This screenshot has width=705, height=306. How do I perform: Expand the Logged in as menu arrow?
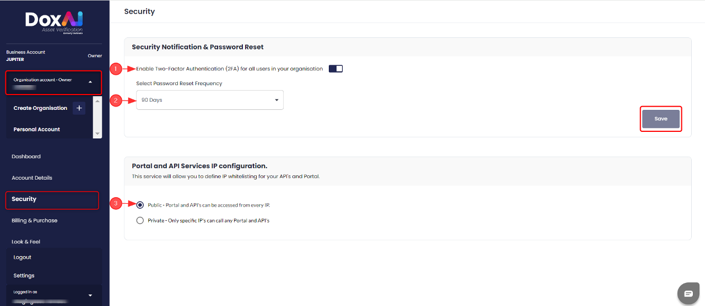click(90, 296)
